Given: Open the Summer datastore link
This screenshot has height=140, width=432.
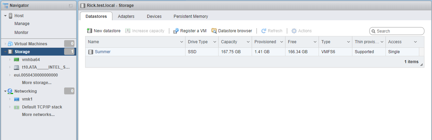Looking at the screenshot, I should (x=102, y=52).
